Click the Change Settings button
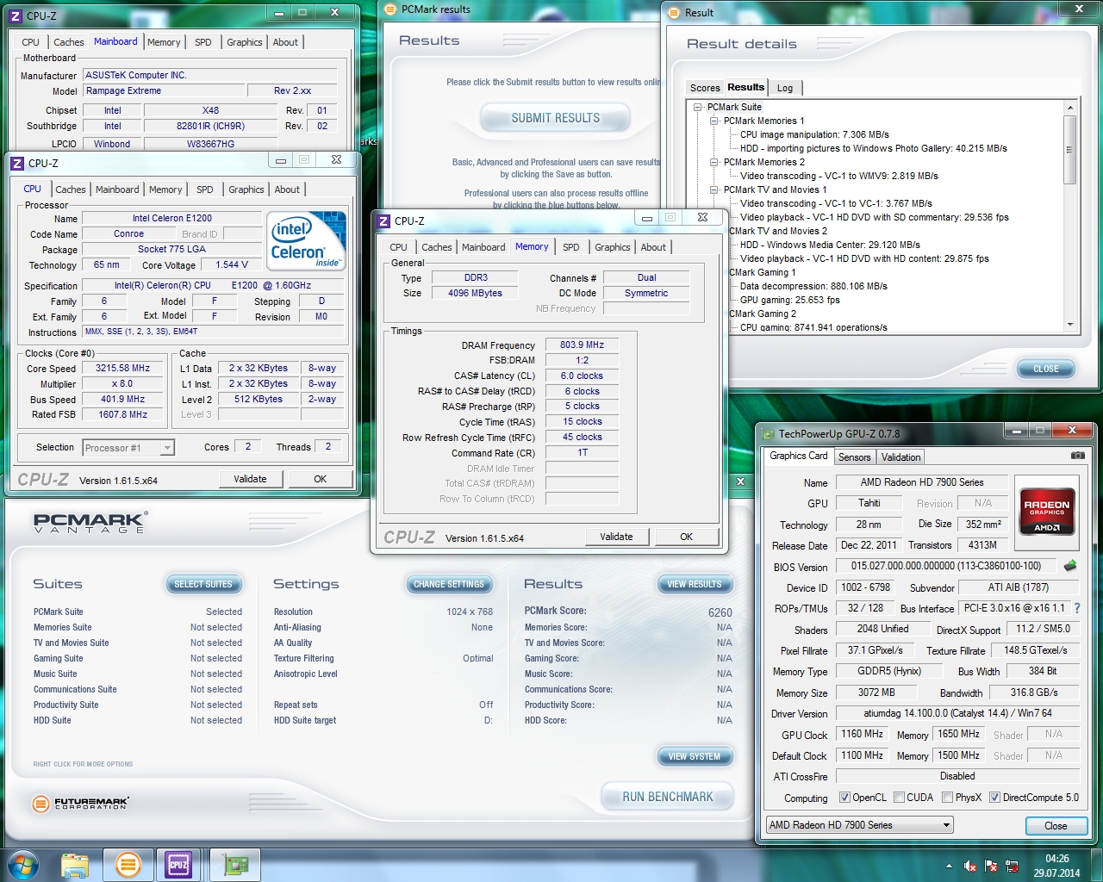The image size is (1103, 882). point(449,585)
